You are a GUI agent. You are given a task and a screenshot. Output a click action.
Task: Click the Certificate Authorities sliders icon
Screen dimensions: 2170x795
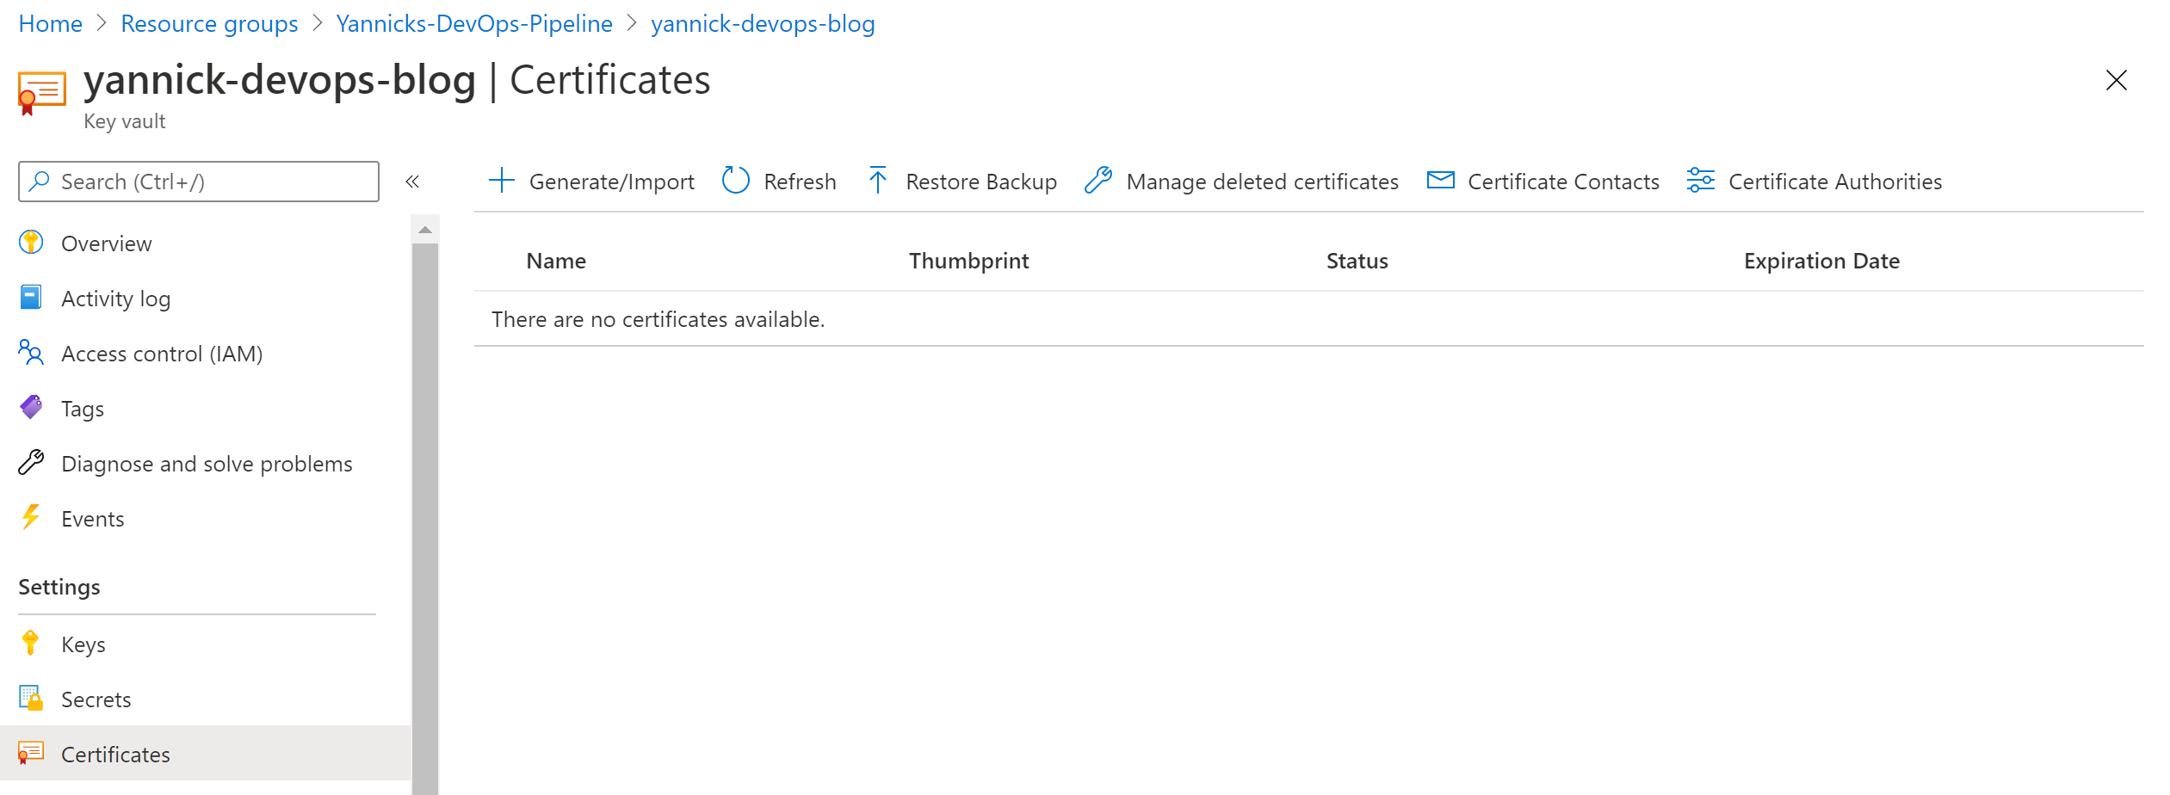[x=1701, y=181]
